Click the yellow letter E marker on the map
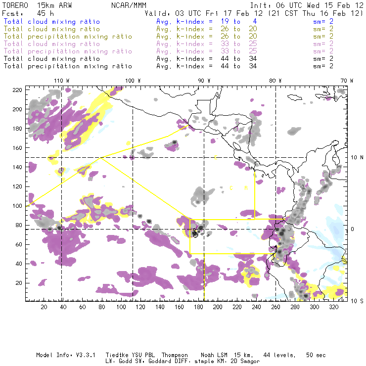The height and width of the screenshot is (366, 366). (216, 158)
